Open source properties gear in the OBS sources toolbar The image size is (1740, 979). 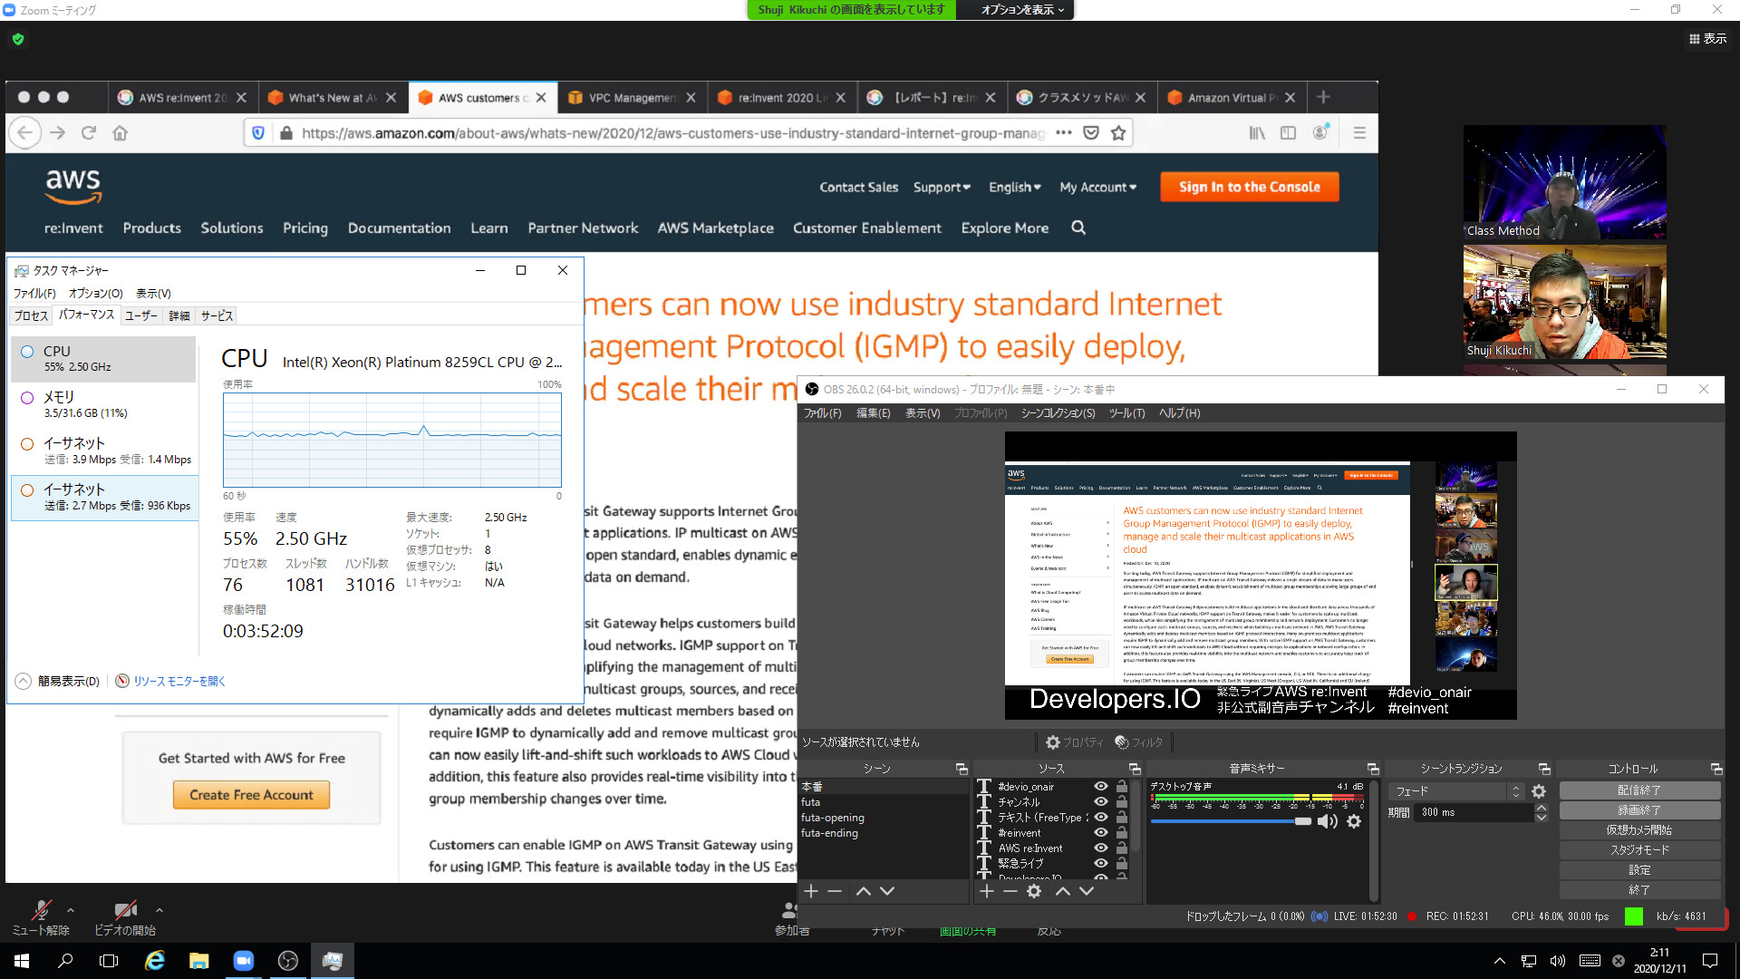pos(1034,891)
